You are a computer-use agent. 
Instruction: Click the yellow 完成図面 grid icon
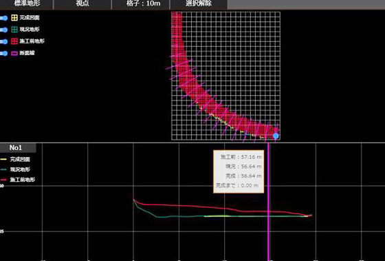[14, 18]
